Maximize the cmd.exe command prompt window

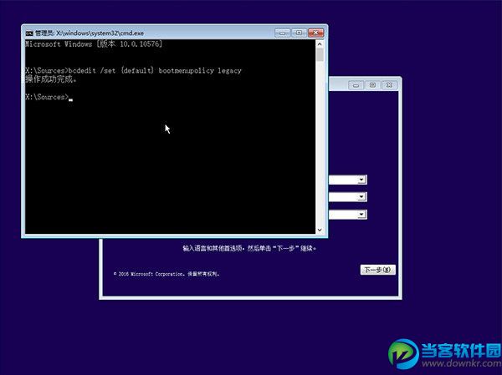(x=299, y=33)
